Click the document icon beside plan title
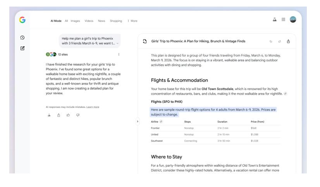This screenshot has height=187, width=320. click(x=145, y=41)
